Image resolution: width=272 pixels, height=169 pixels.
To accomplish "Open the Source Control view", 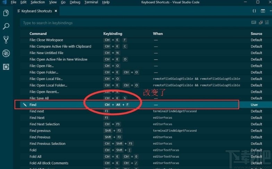I will [6, 39].
